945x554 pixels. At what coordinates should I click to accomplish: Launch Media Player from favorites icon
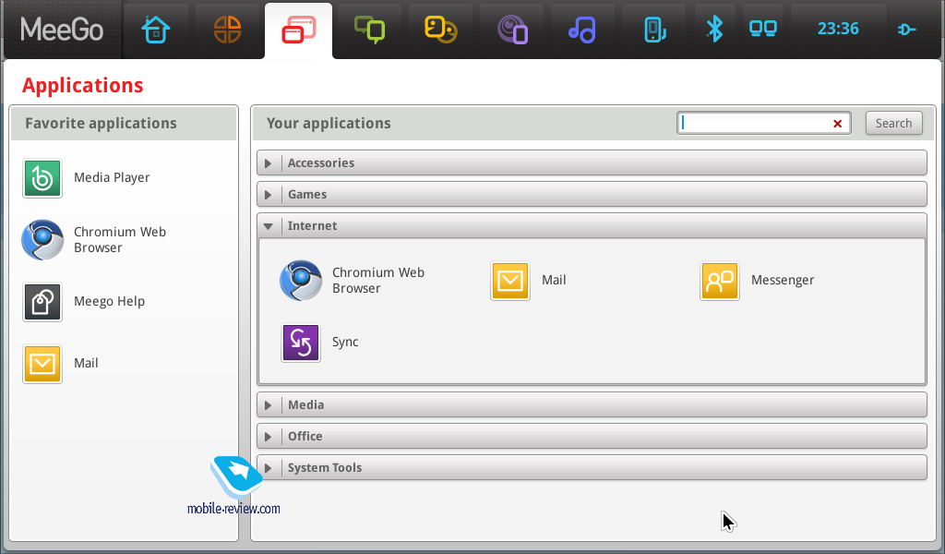(42, 178)
